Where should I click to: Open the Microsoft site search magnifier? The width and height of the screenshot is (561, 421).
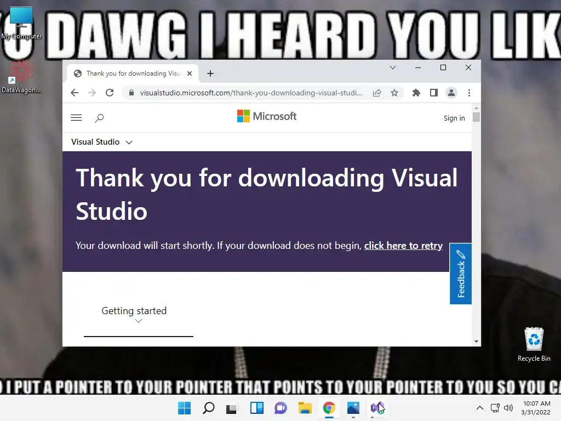99,118
